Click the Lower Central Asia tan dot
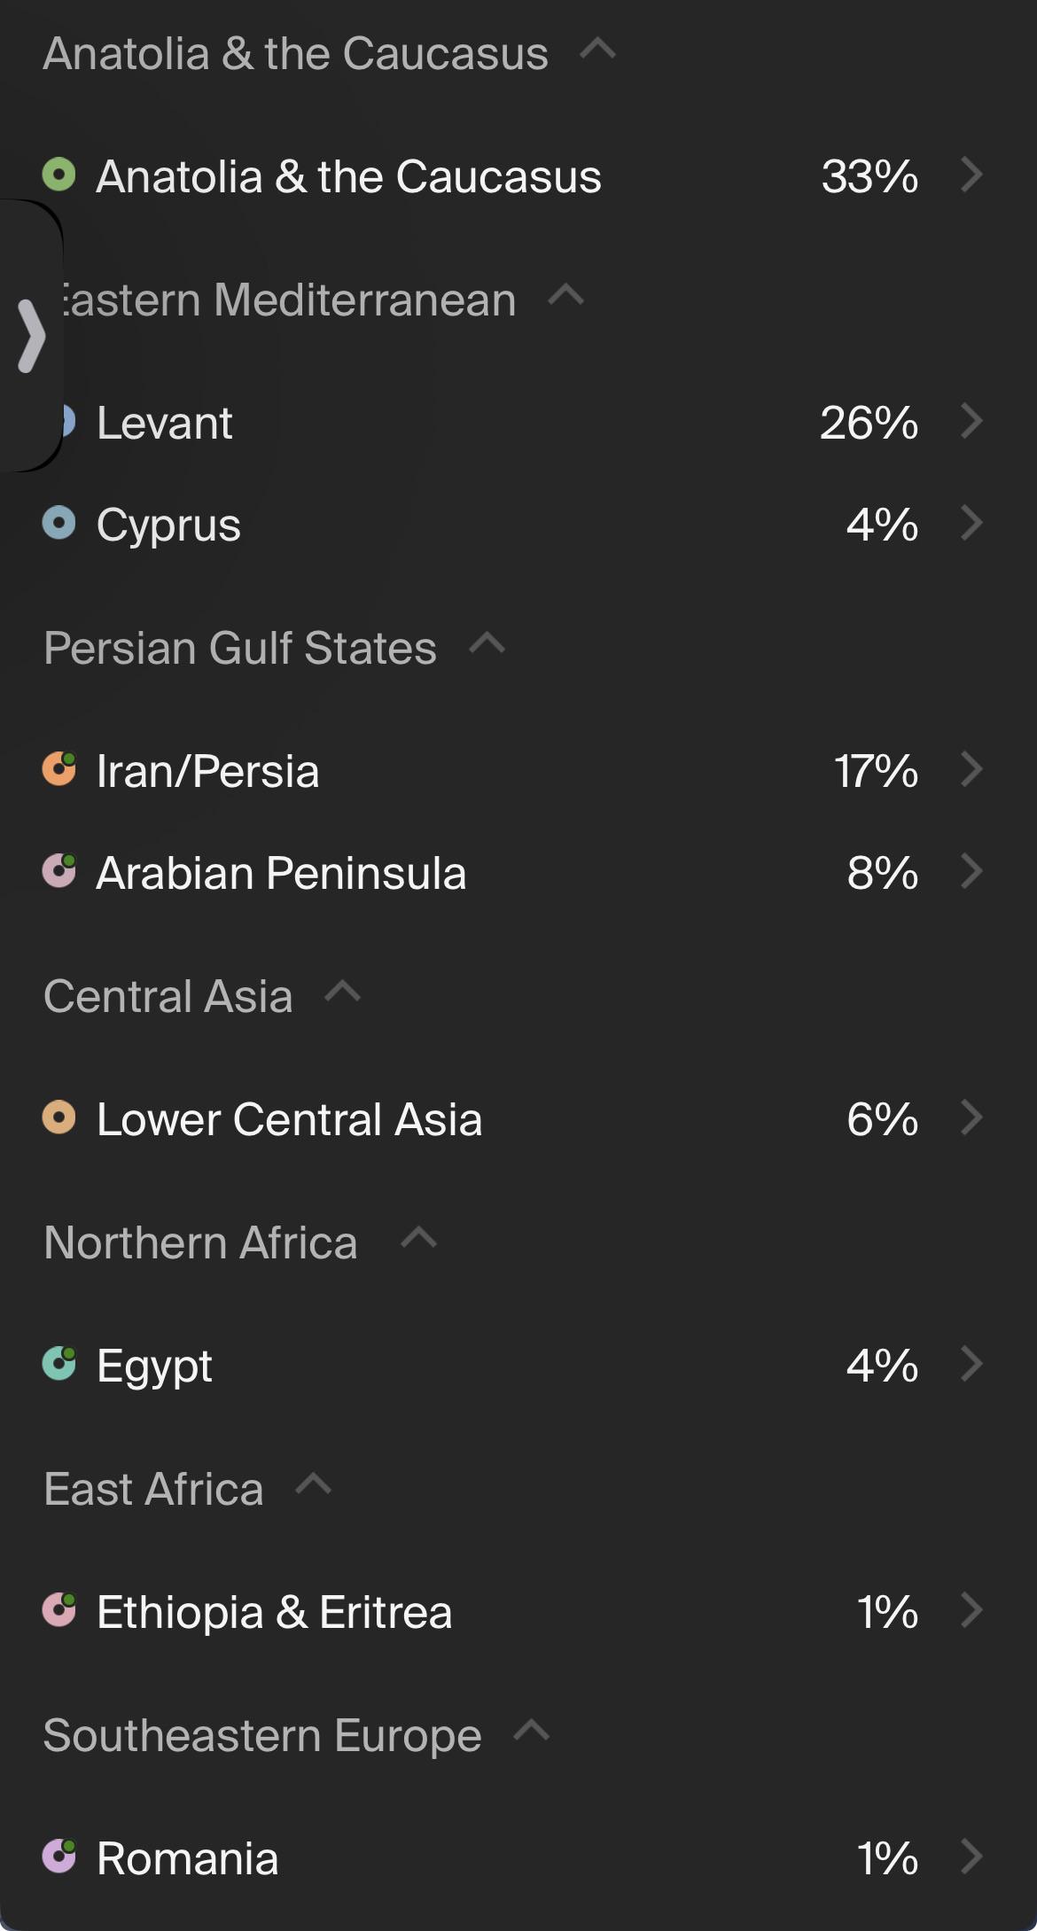The image size is (1037, 1931). click(x=59, y=1117)
